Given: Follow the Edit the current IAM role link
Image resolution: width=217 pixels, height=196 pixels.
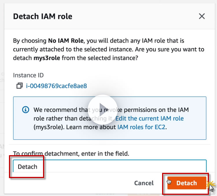Looking at the screenshot, I should click(150, 118).
